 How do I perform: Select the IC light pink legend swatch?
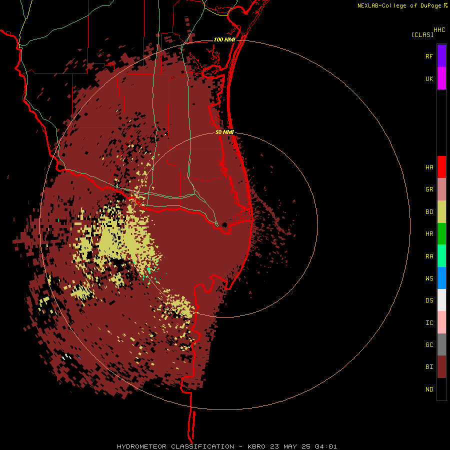[x=441, y=322]
